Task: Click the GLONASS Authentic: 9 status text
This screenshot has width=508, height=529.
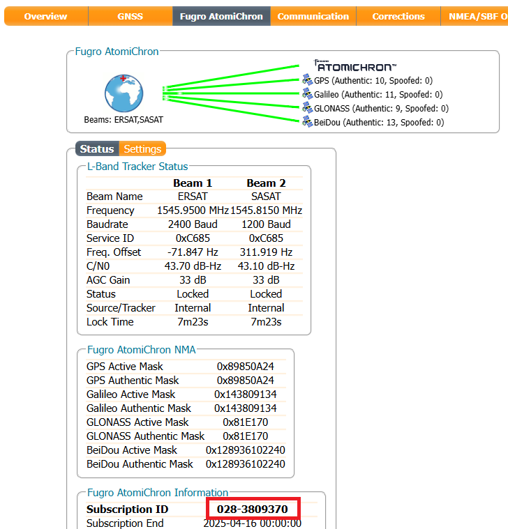Action: point(381,109)
